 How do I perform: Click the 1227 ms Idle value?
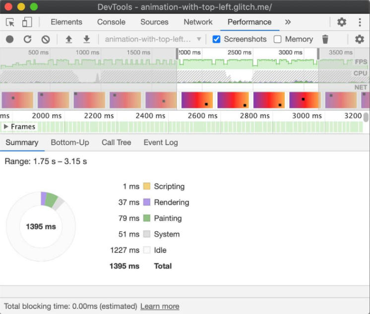125,250
